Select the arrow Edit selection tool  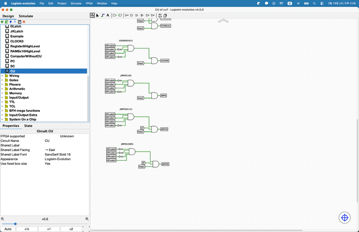pos(97,15)
